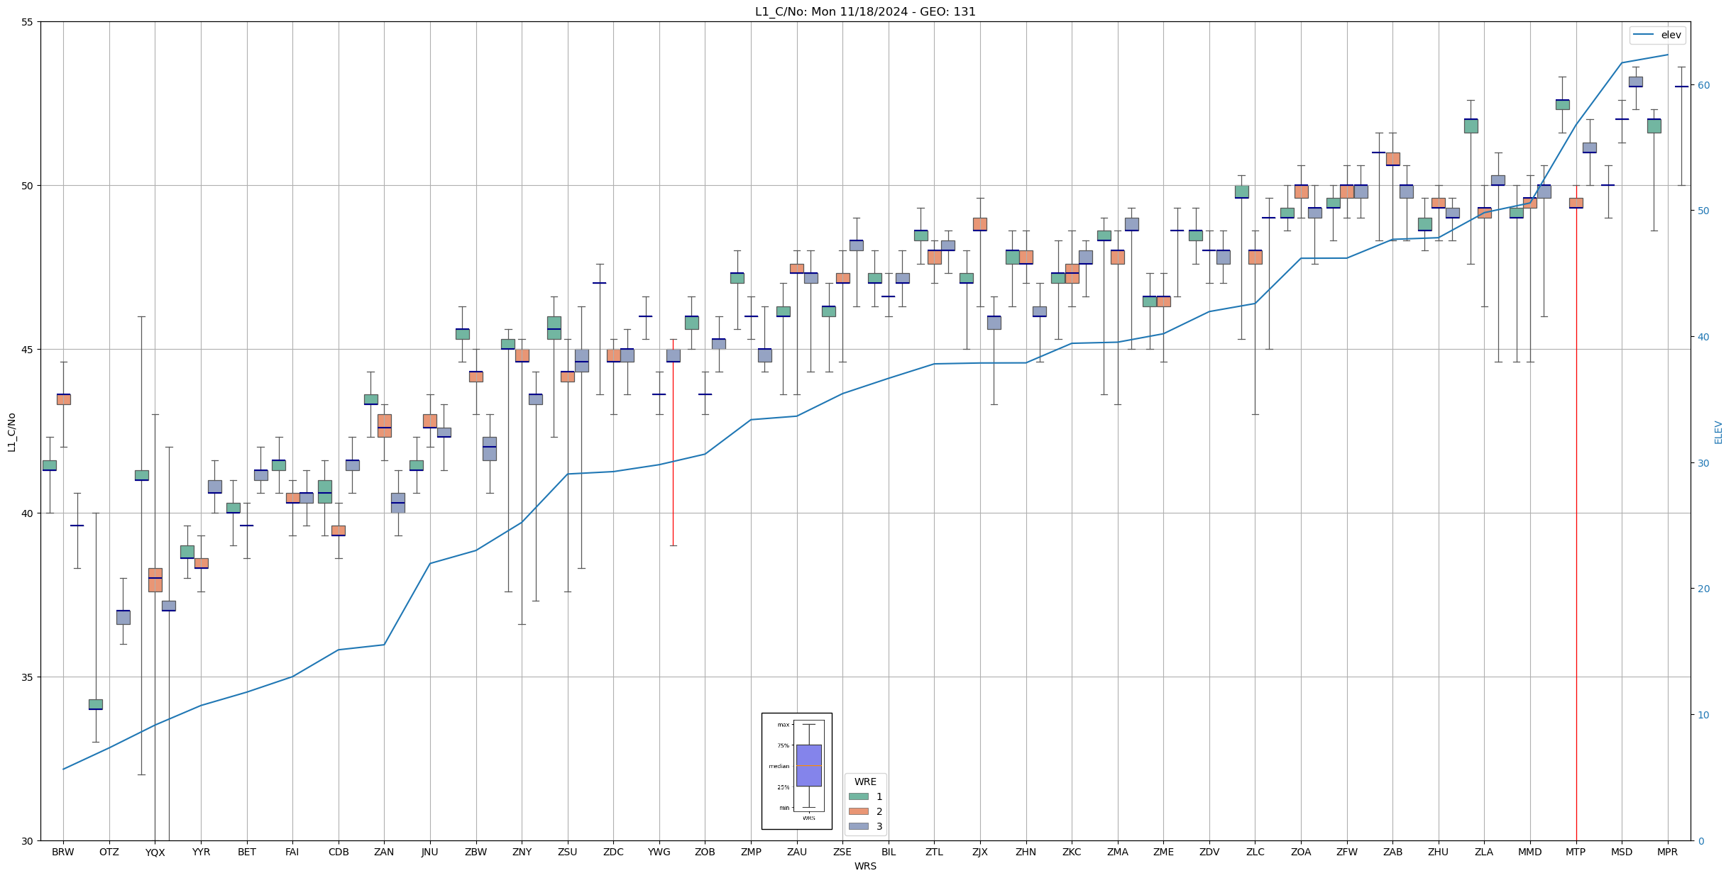Click the 55 tick on left axis
The width and height of the screenshot is (1731, 878).
point(27,22)
